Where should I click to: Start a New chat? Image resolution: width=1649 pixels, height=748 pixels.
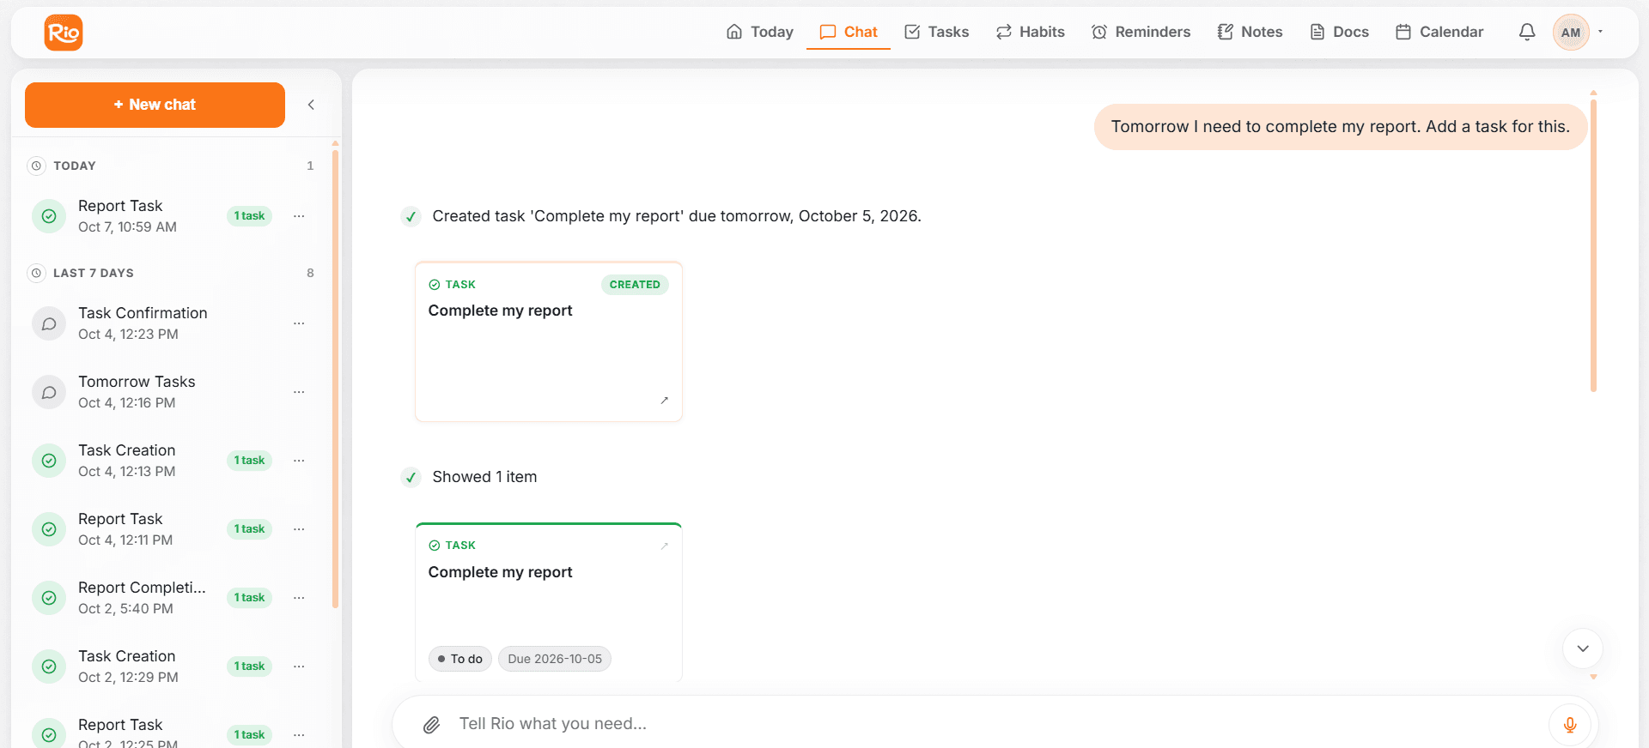click(x=155, y=105)
